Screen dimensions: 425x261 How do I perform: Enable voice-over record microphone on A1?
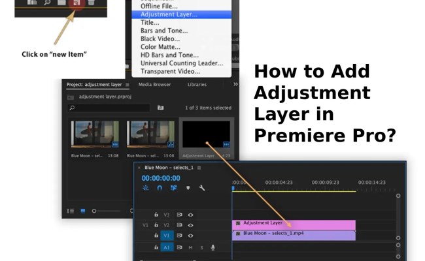point(213,247)
